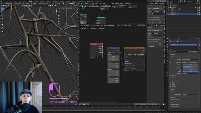Image resolution: width=201 pixels, height=113 pixels.
Task: Open the Modifiers wrench properties tab icon
Action: (167, 63)
